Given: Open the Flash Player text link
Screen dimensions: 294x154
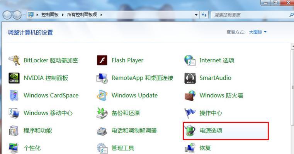Looking at the screenshot, I should 127,60.
